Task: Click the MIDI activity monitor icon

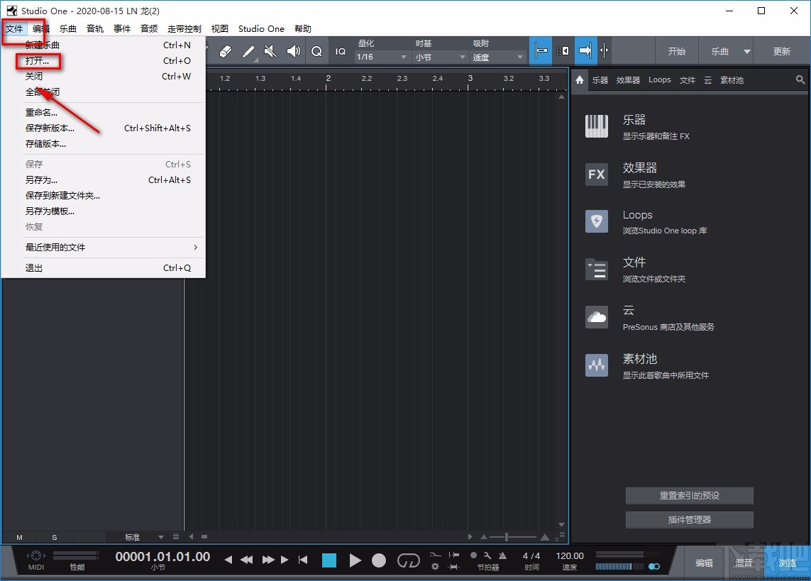Action: click(35, 555)
